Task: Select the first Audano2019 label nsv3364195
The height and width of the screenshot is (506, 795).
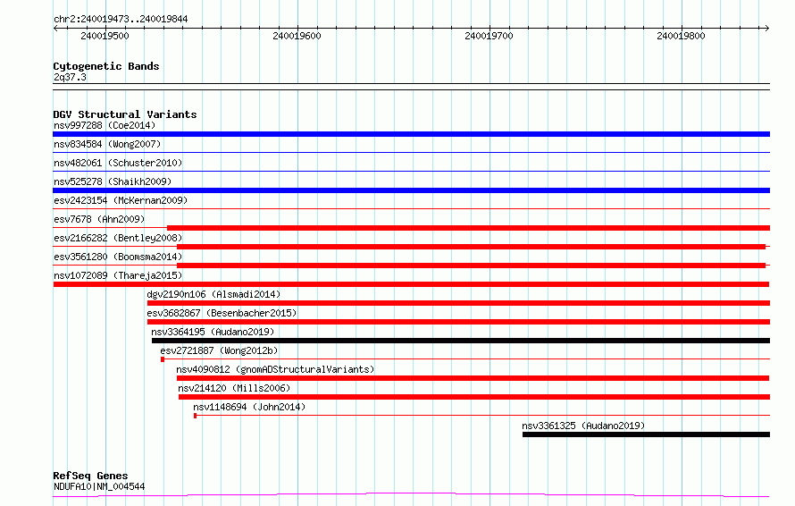Action: [x=213, y=332]
